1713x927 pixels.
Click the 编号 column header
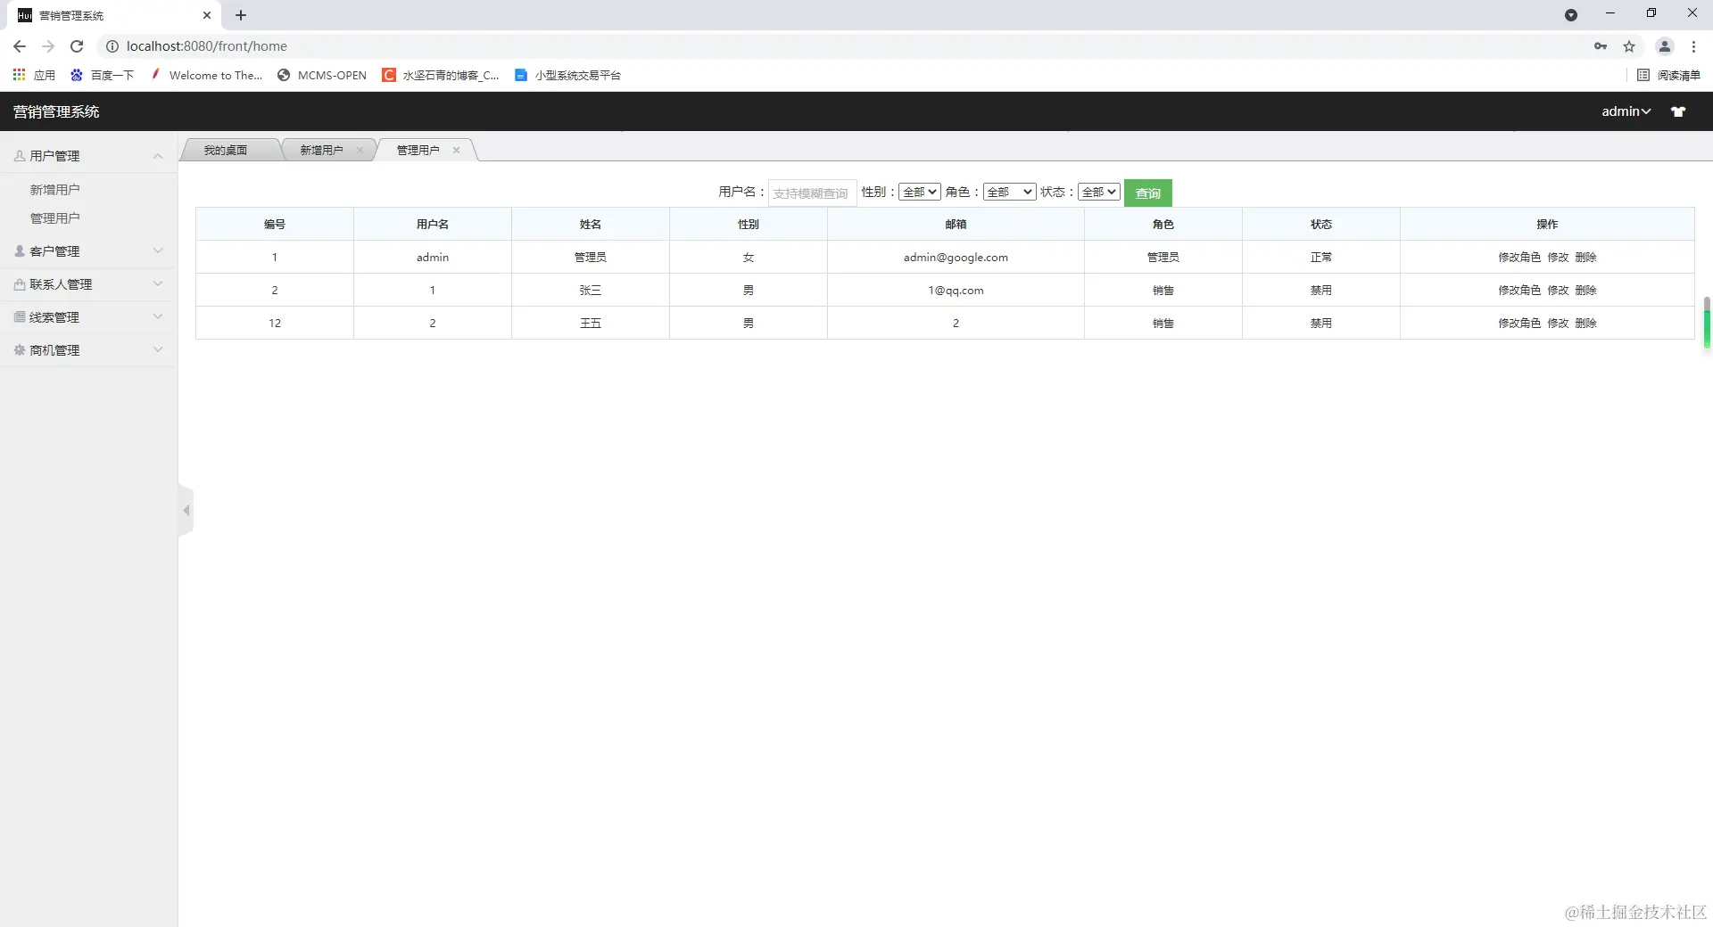(x=275, y=224)
